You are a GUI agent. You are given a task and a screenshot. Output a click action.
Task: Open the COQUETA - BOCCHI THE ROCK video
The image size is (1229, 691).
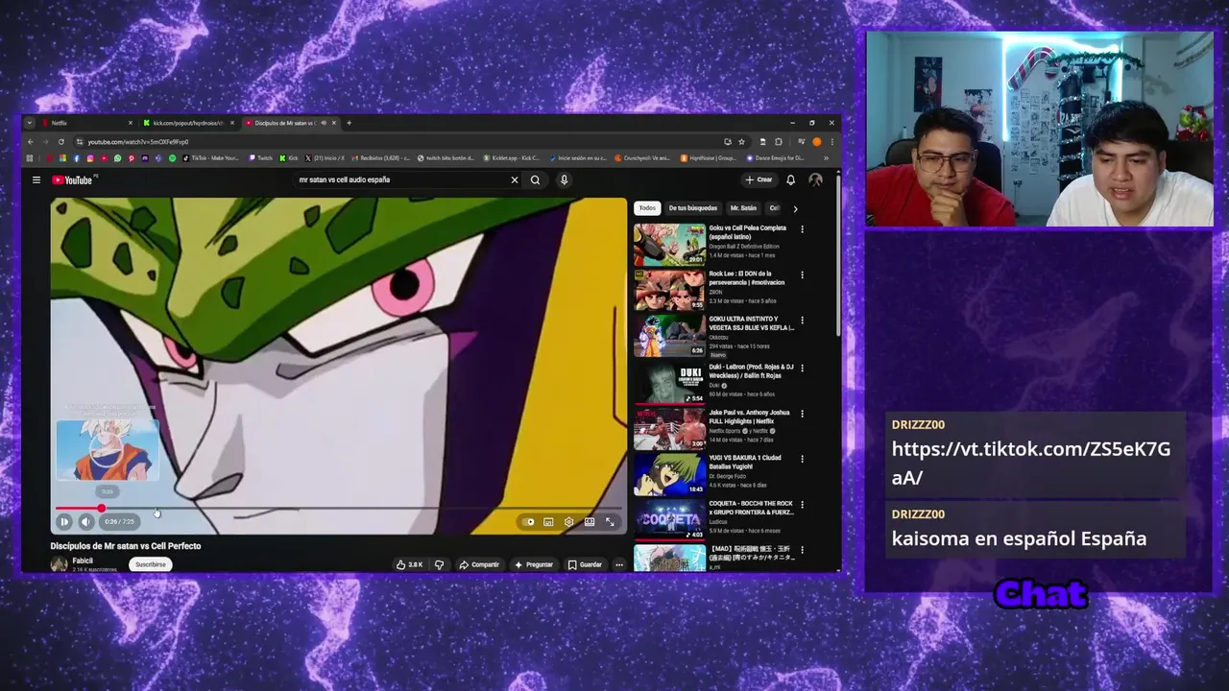(x=669, y=520)
